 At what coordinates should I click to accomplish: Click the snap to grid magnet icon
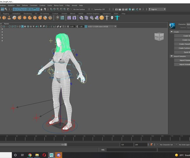click(x=51, y=9)
